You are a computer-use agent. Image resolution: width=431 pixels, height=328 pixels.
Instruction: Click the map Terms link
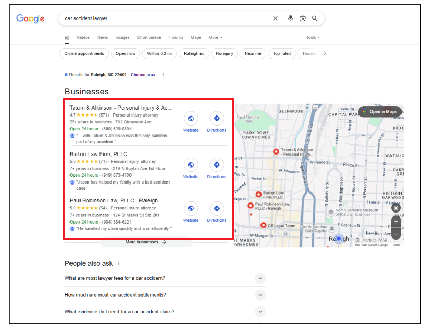tap(396, 245)
